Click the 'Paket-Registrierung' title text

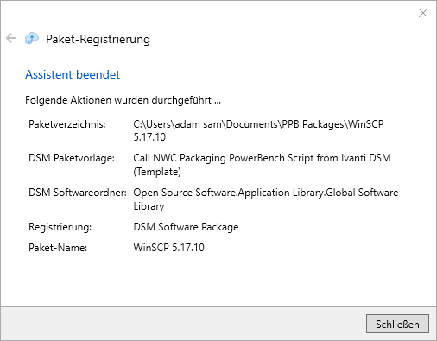[x=98, y=39]
